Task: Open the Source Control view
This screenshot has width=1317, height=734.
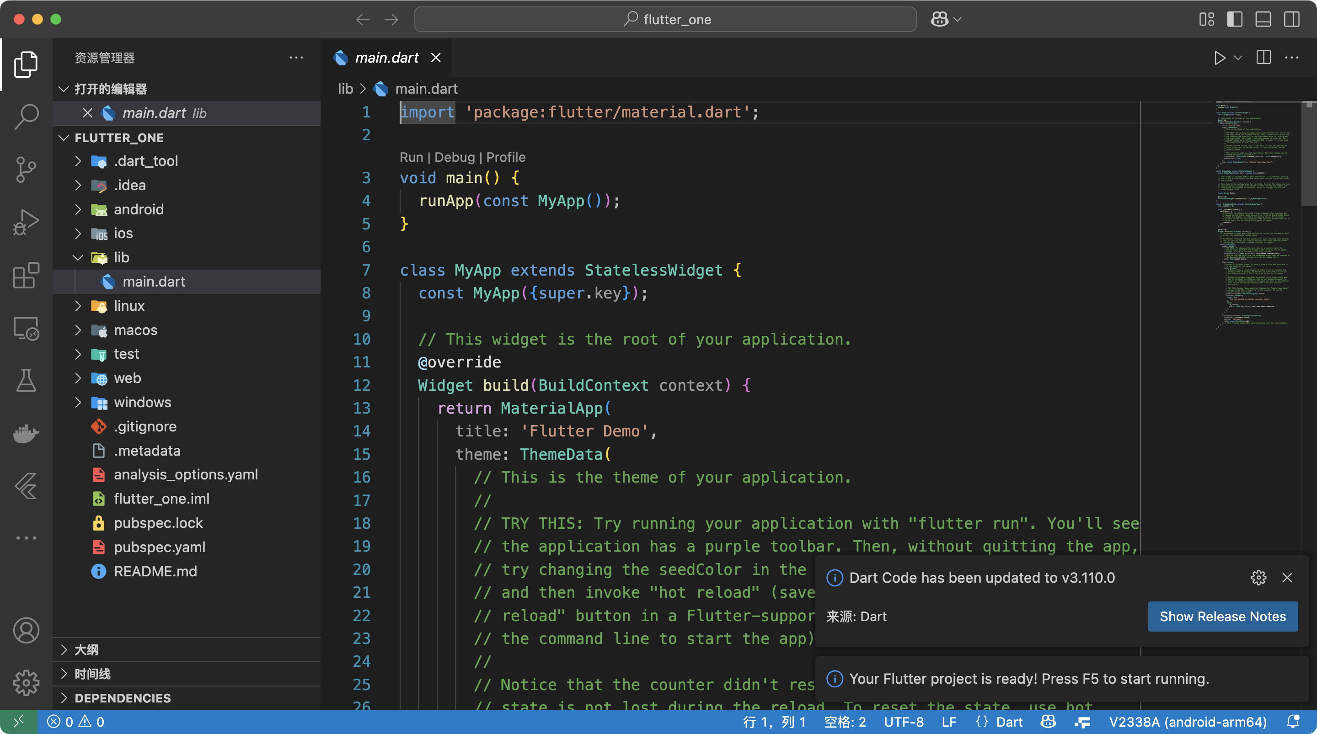Action: (x=27, y=169)
